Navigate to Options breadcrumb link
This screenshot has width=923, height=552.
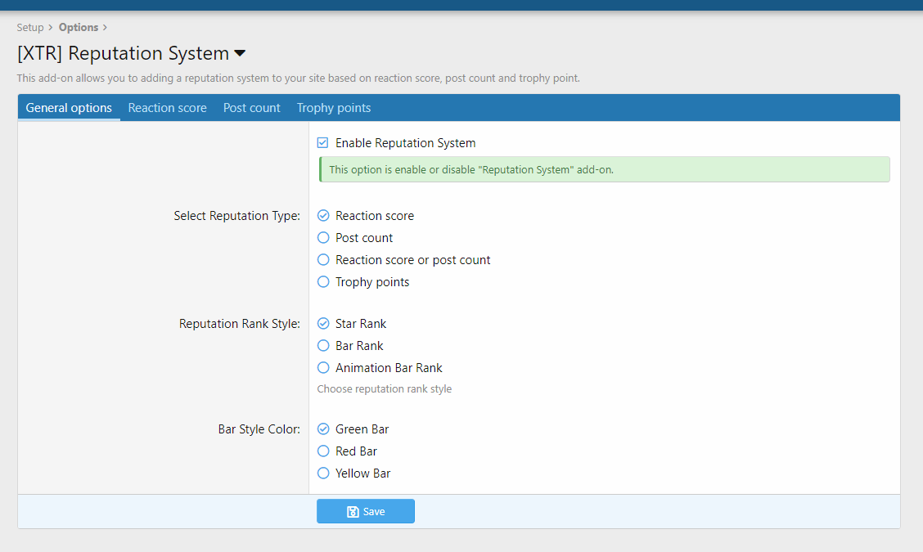pyautogui.click(x=79, y=28)
